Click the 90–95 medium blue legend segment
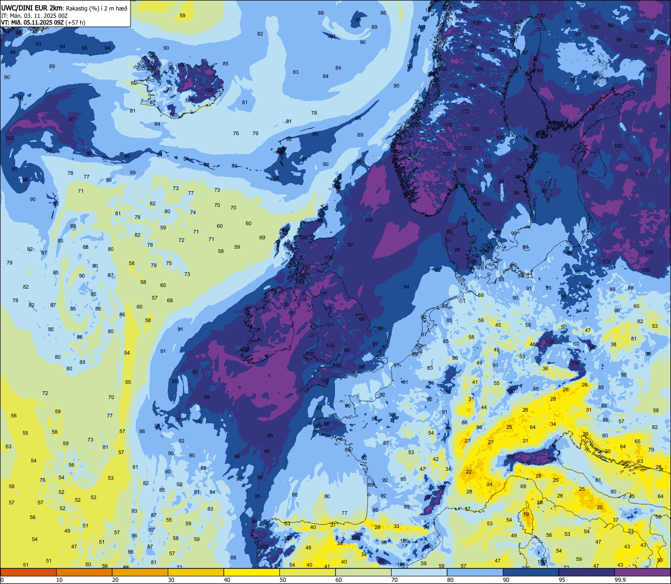The image size is (671, 584). 531,572
